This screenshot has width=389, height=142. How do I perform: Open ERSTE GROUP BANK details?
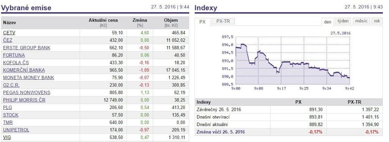tap(27, 47)
